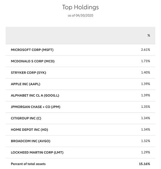The image size is (161, 169).
Task: Click the % column header
Action: 149,35
